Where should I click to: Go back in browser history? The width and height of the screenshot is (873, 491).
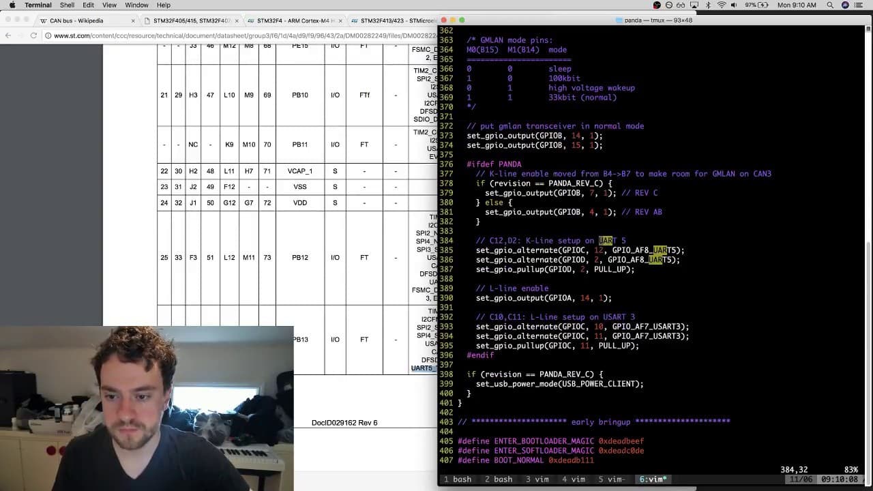pyautogui.click(x=8, y=35)
